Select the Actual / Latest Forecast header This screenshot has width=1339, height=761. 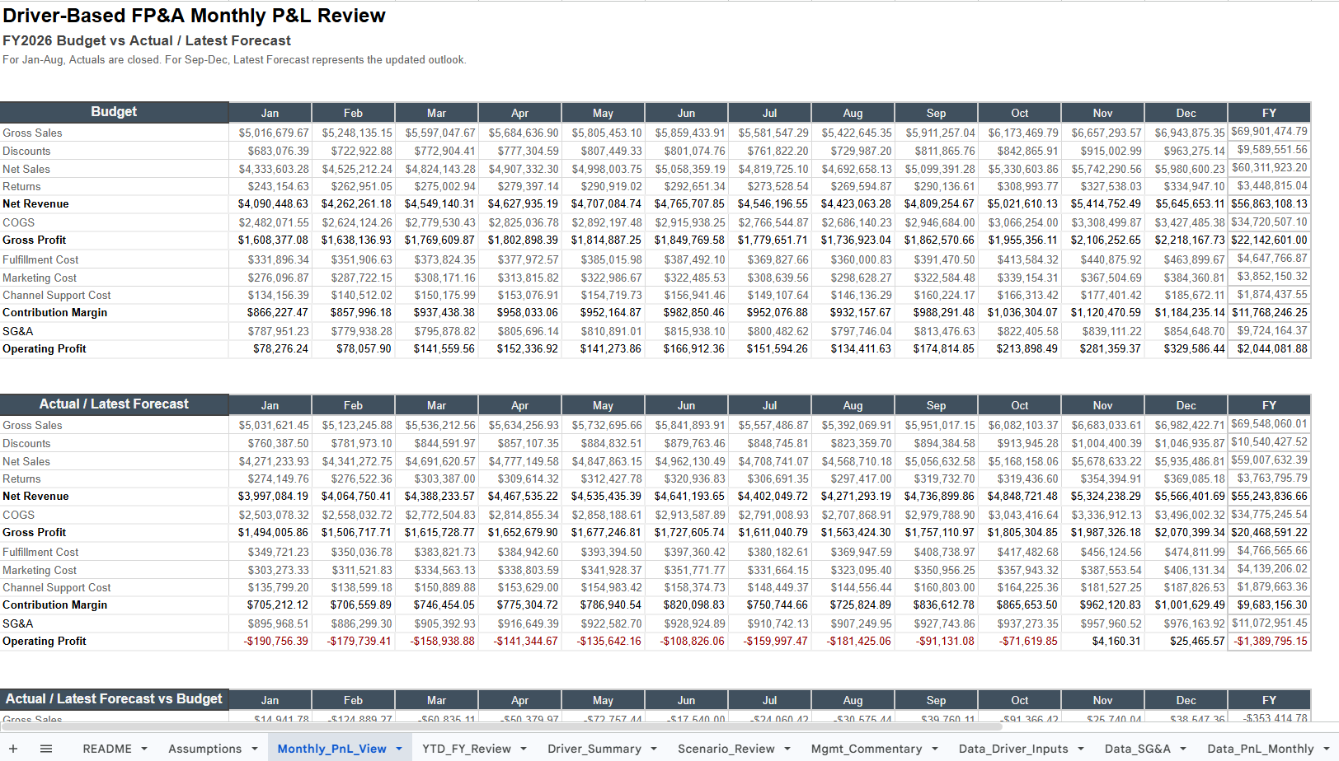(x=114, y=404)
